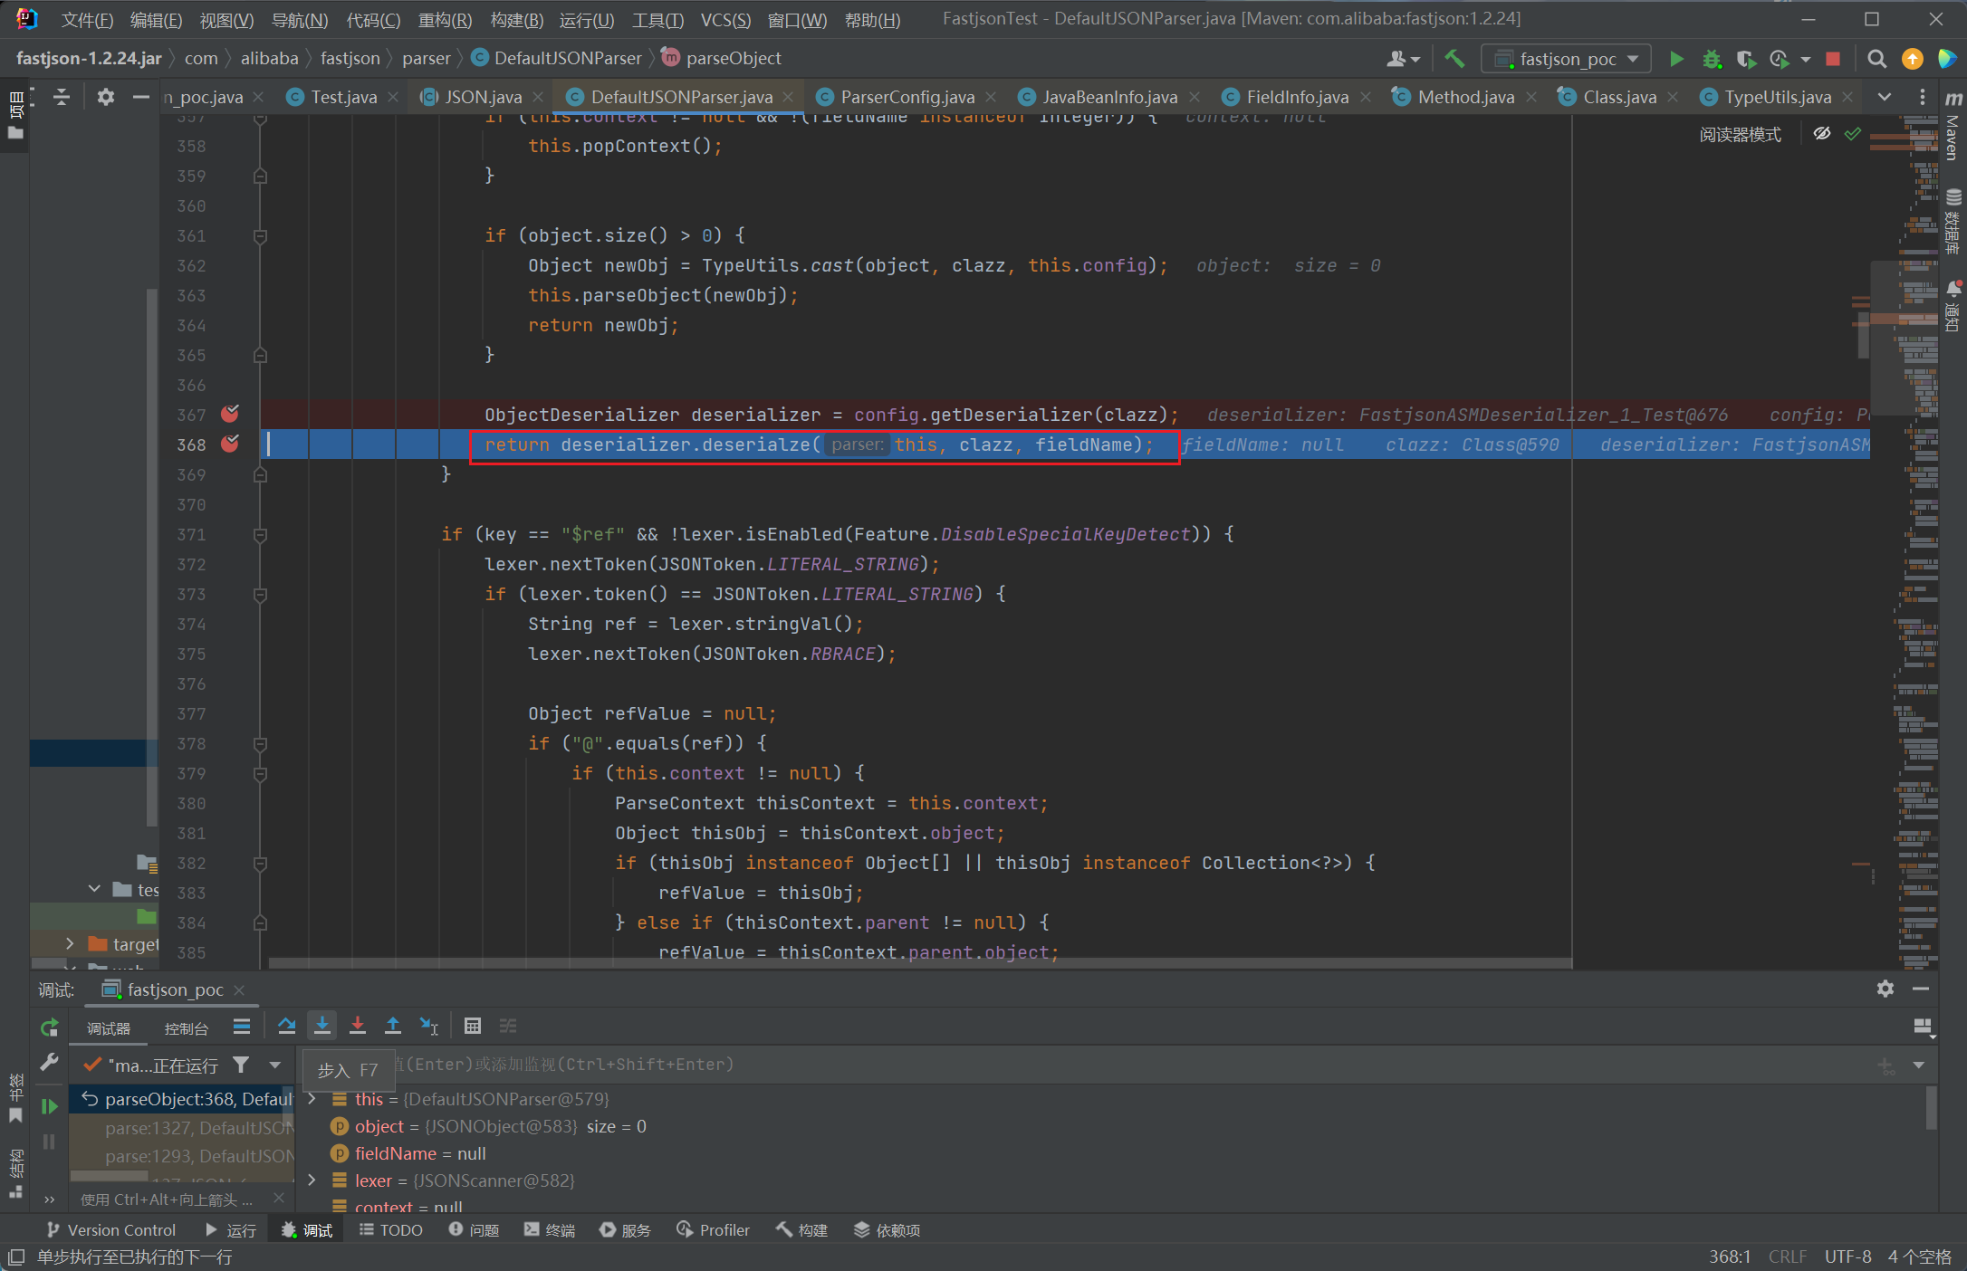Click the green hammer Build icon
Screen dimensions: 1967x1271
[1454, 59]
